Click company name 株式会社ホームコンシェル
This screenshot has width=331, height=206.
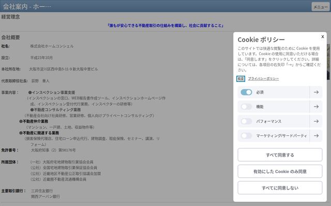coord(52,46)
